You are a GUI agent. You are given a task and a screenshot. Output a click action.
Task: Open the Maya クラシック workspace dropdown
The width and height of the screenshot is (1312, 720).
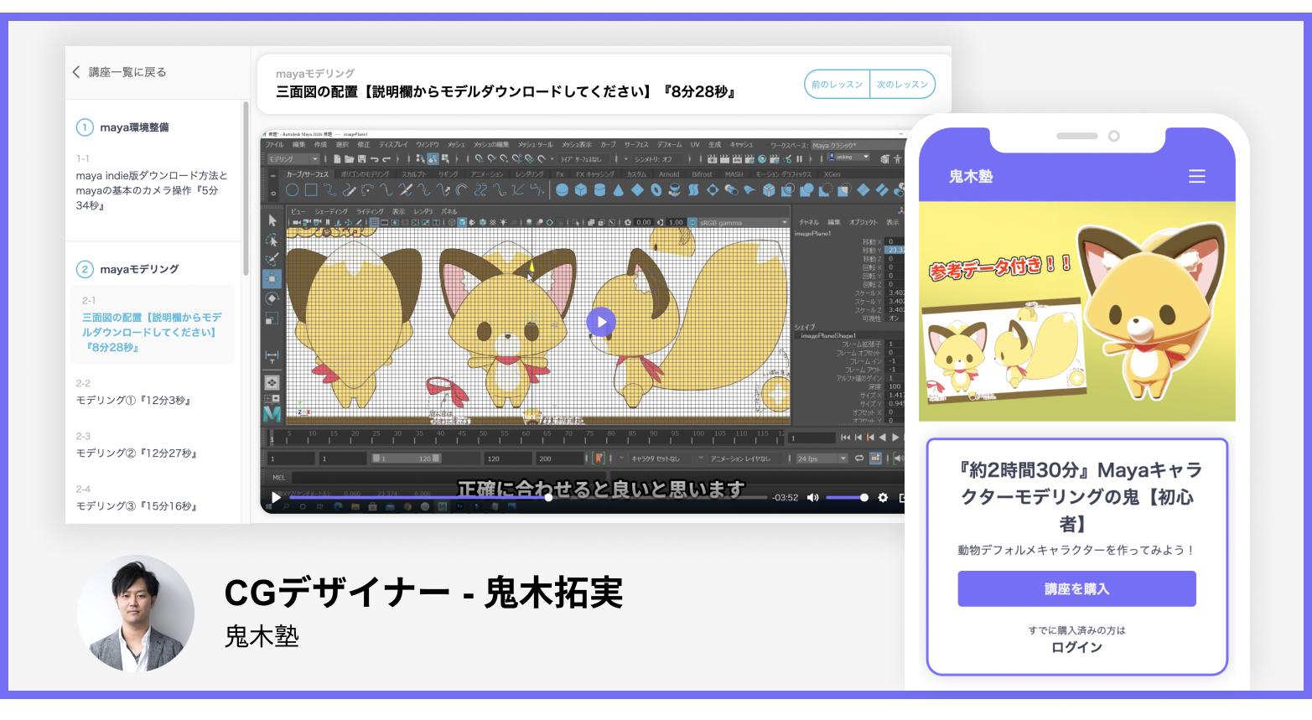tap(857, 145)
